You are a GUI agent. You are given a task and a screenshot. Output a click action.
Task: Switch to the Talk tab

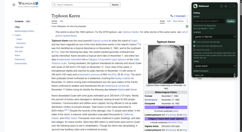point(61,21)
